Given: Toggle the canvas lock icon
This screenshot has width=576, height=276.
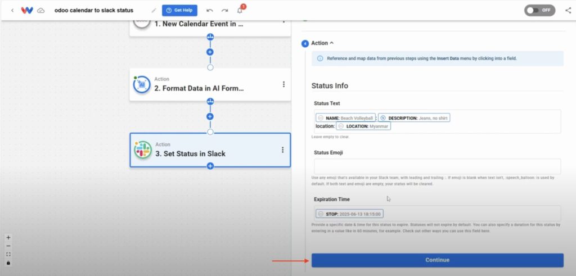Looking at the screenshot, I should click(8, 263).
